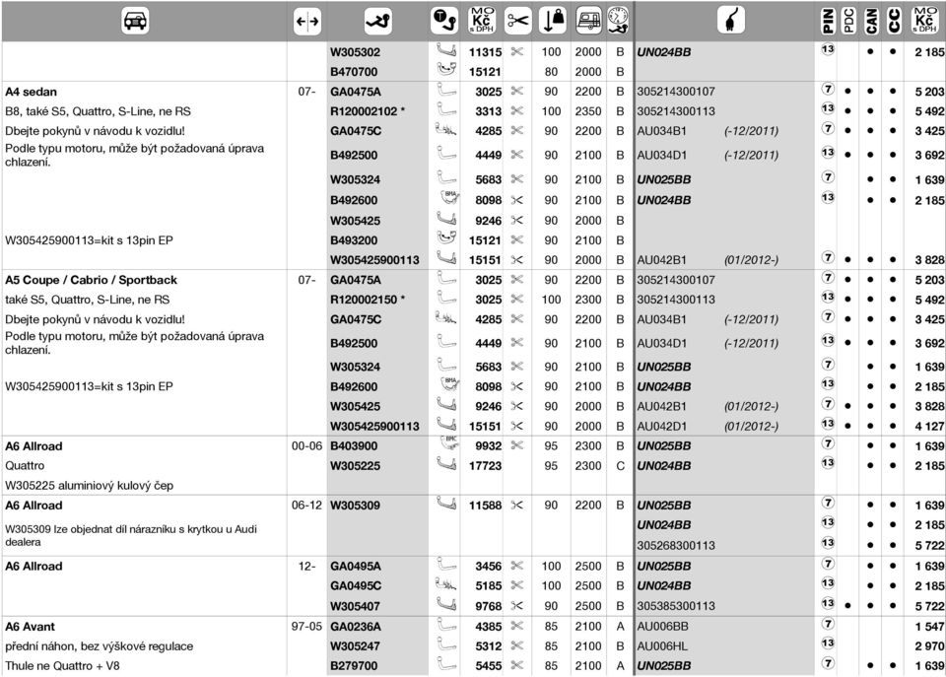Click the wiring price 1 547

pyautogui.click(x=929, y=627)
